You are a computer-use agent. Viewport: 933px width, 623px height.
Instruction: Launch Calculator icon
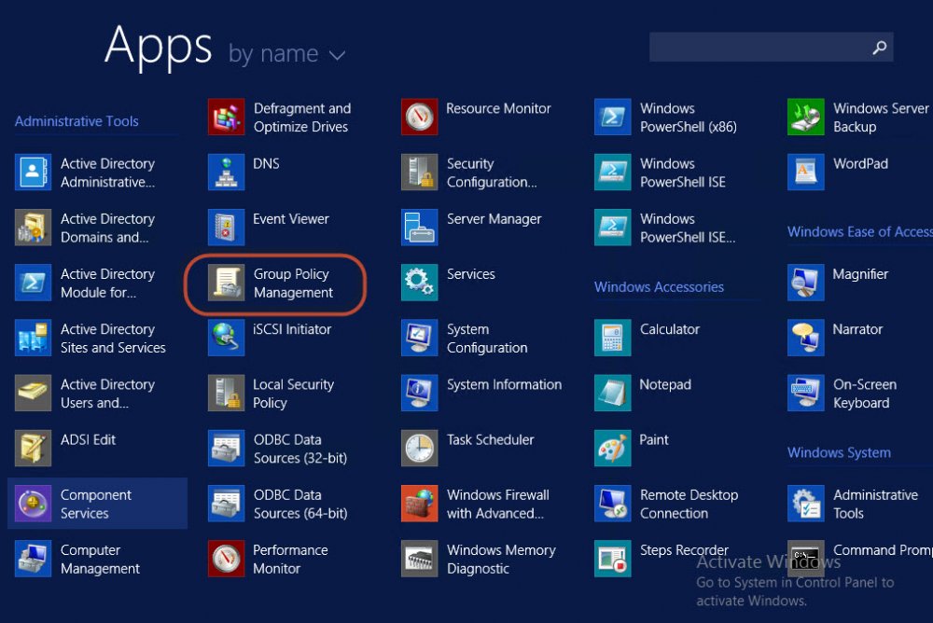(x=612, y=338)
